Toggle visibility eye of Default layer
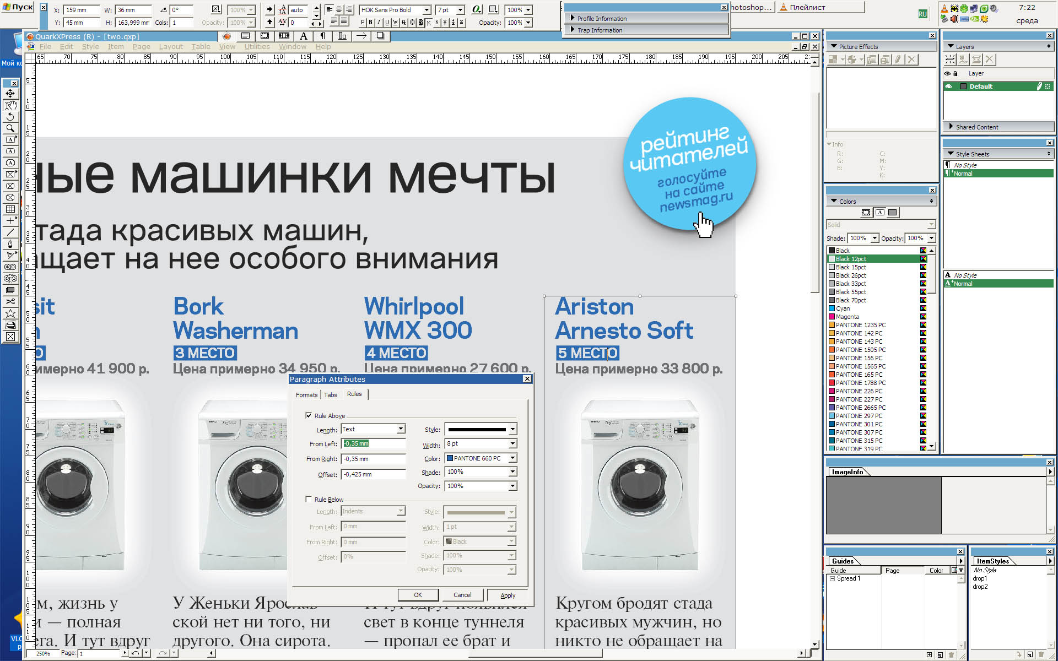 (x=948, y=86)
